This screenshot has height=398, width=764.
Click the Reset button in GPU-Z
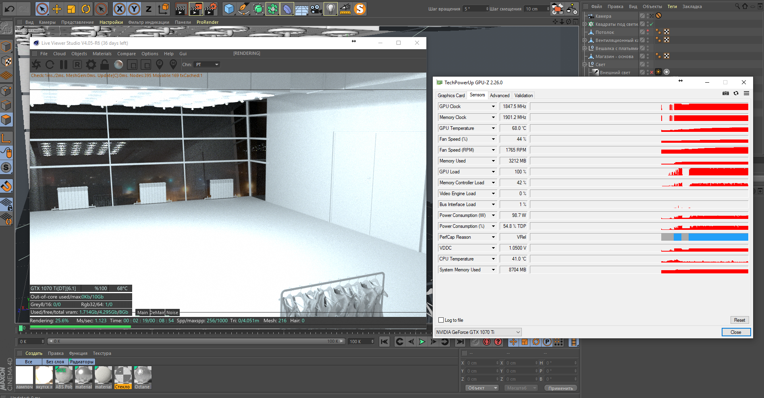pyautogui.click(x=739, y=320)
